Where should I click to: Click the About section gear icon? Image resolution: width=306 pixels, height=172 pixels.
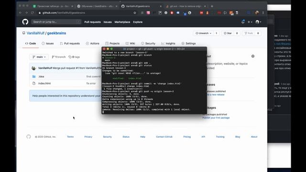click(253, 56)
